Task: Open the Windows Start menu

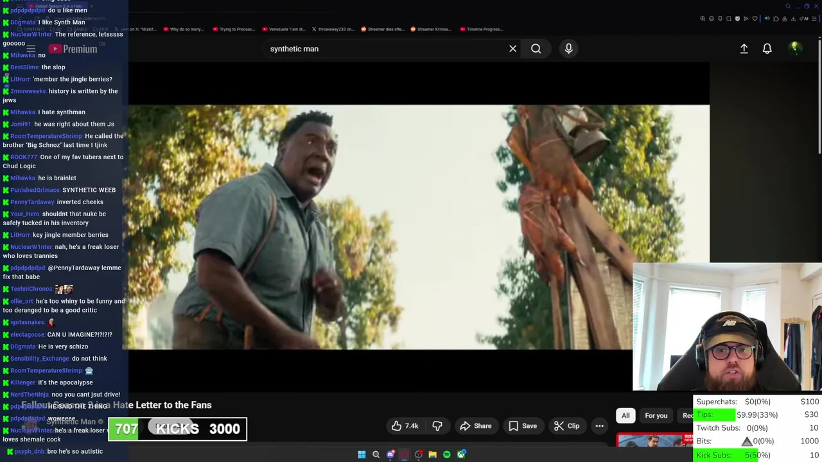Action: pos(362,454)
